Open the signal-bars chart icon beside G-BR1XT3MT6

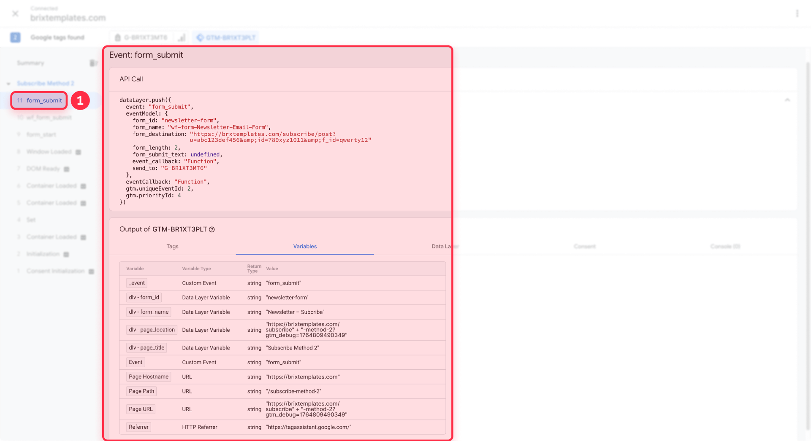pos(182,38)
